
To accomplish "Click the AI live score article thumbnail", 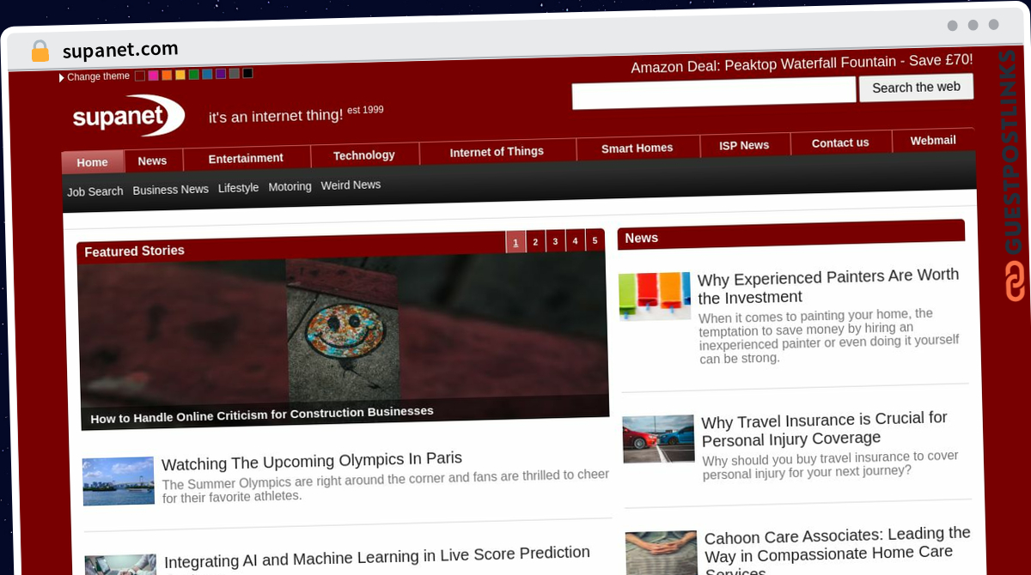I will pos(121,565).
